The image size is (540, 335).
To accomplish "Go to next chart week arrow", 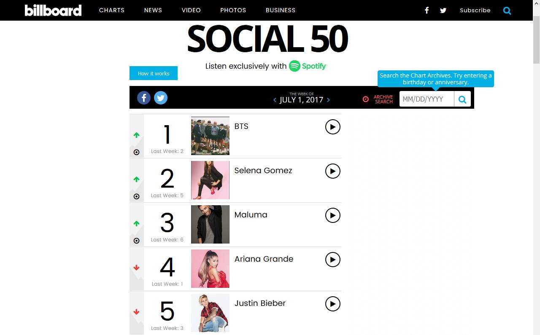I will [x=328, y=100].
